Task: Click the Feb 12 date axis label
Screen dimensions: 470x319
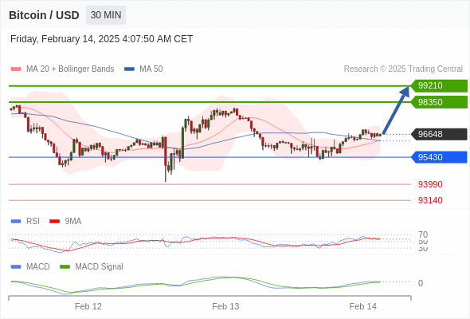Action: 88,306
